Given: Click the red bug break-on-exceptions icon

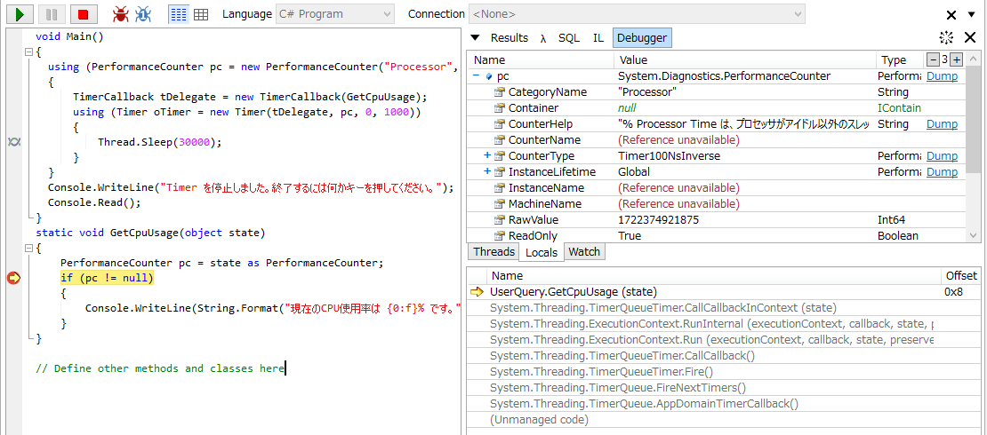Looking at the screenshot, I should pos(120,14).
